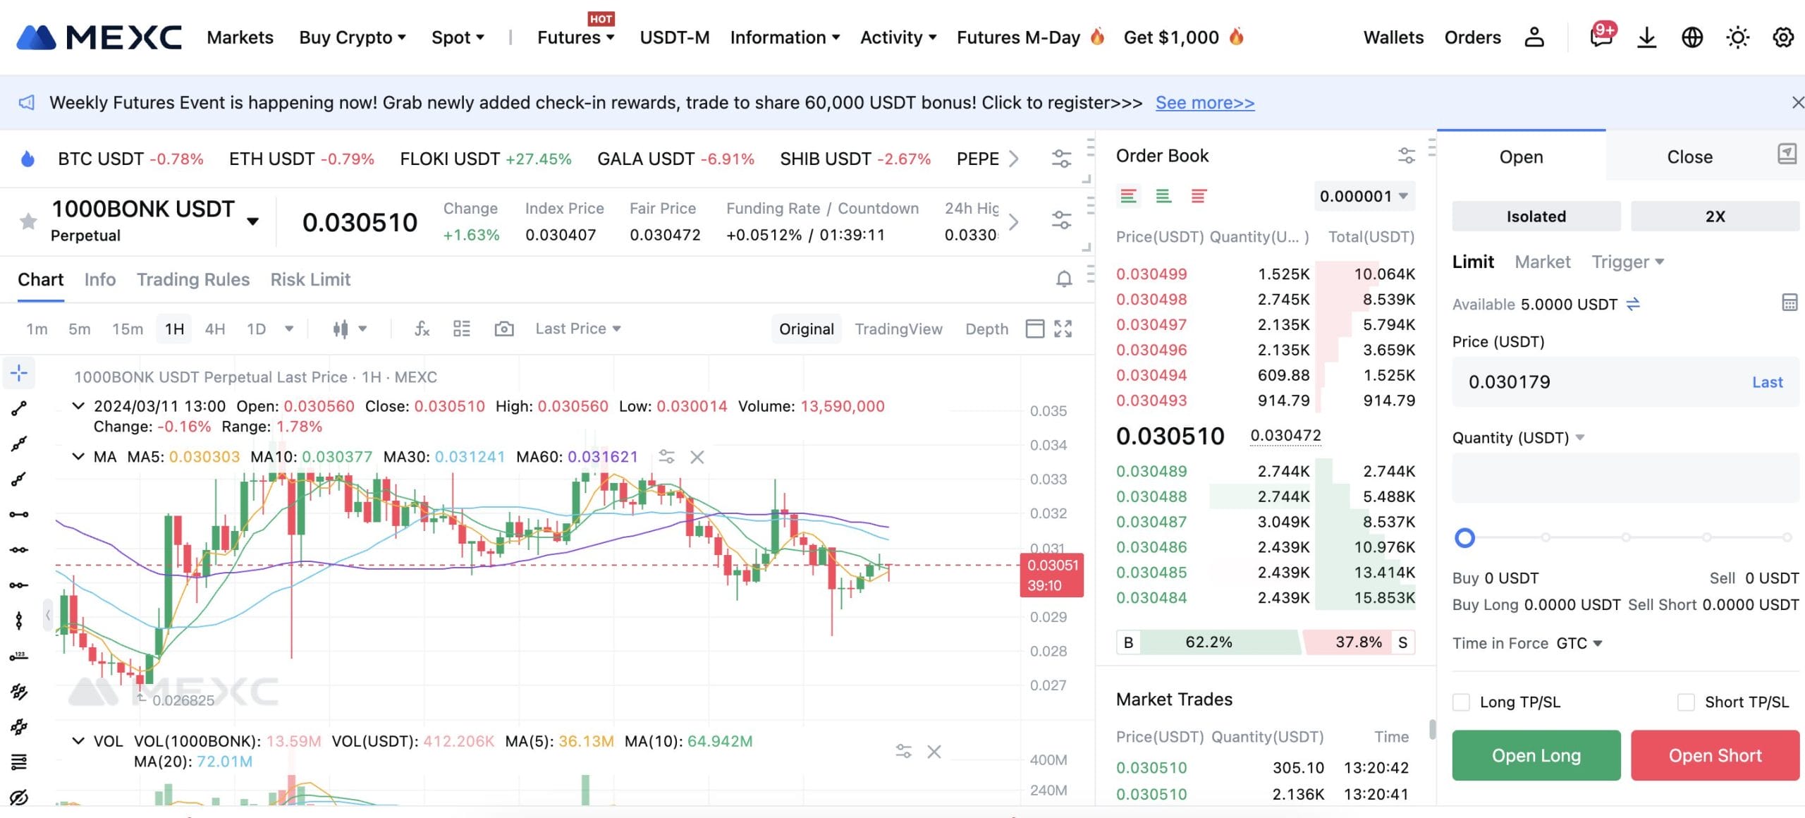The width and height of the screenshot is (1805, 818).
Task: Select the trend line drawing tool
Action: pos(19,408)
